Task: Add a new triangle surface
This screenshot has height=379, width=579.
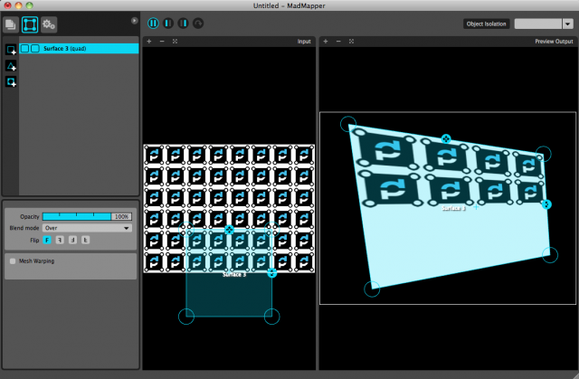Action: pyautogui.click(x=11, y=66)
